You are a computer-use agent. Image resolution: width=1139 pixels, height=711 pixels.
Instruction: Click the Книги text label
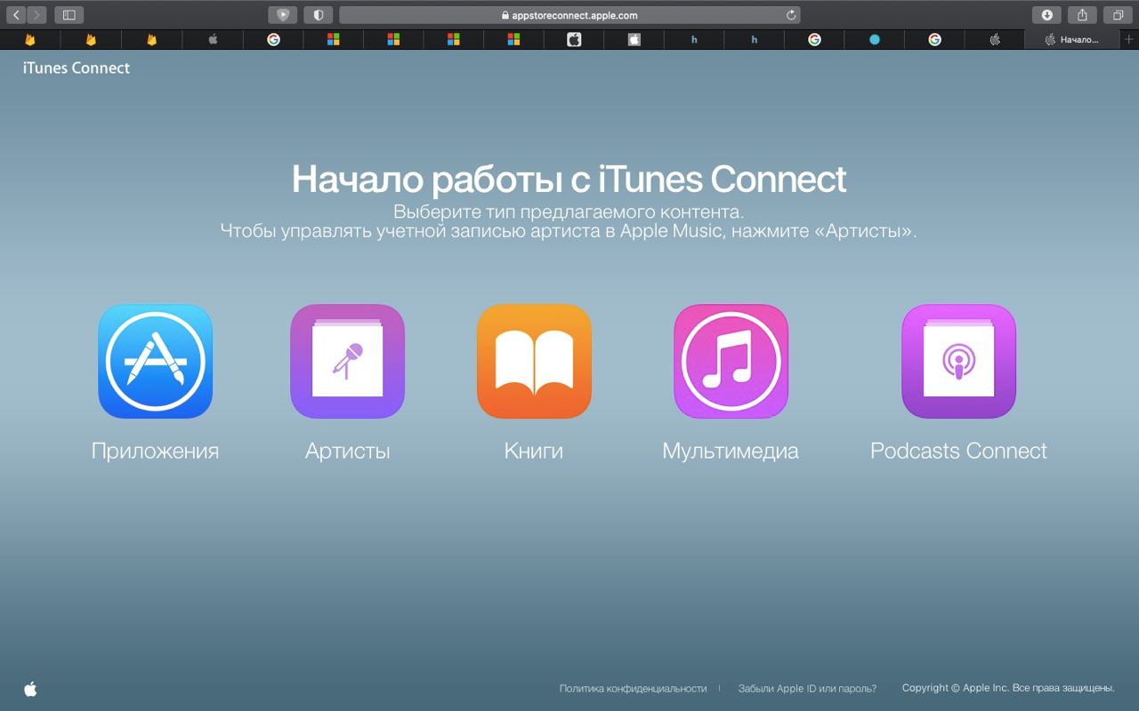coord(534,451)
